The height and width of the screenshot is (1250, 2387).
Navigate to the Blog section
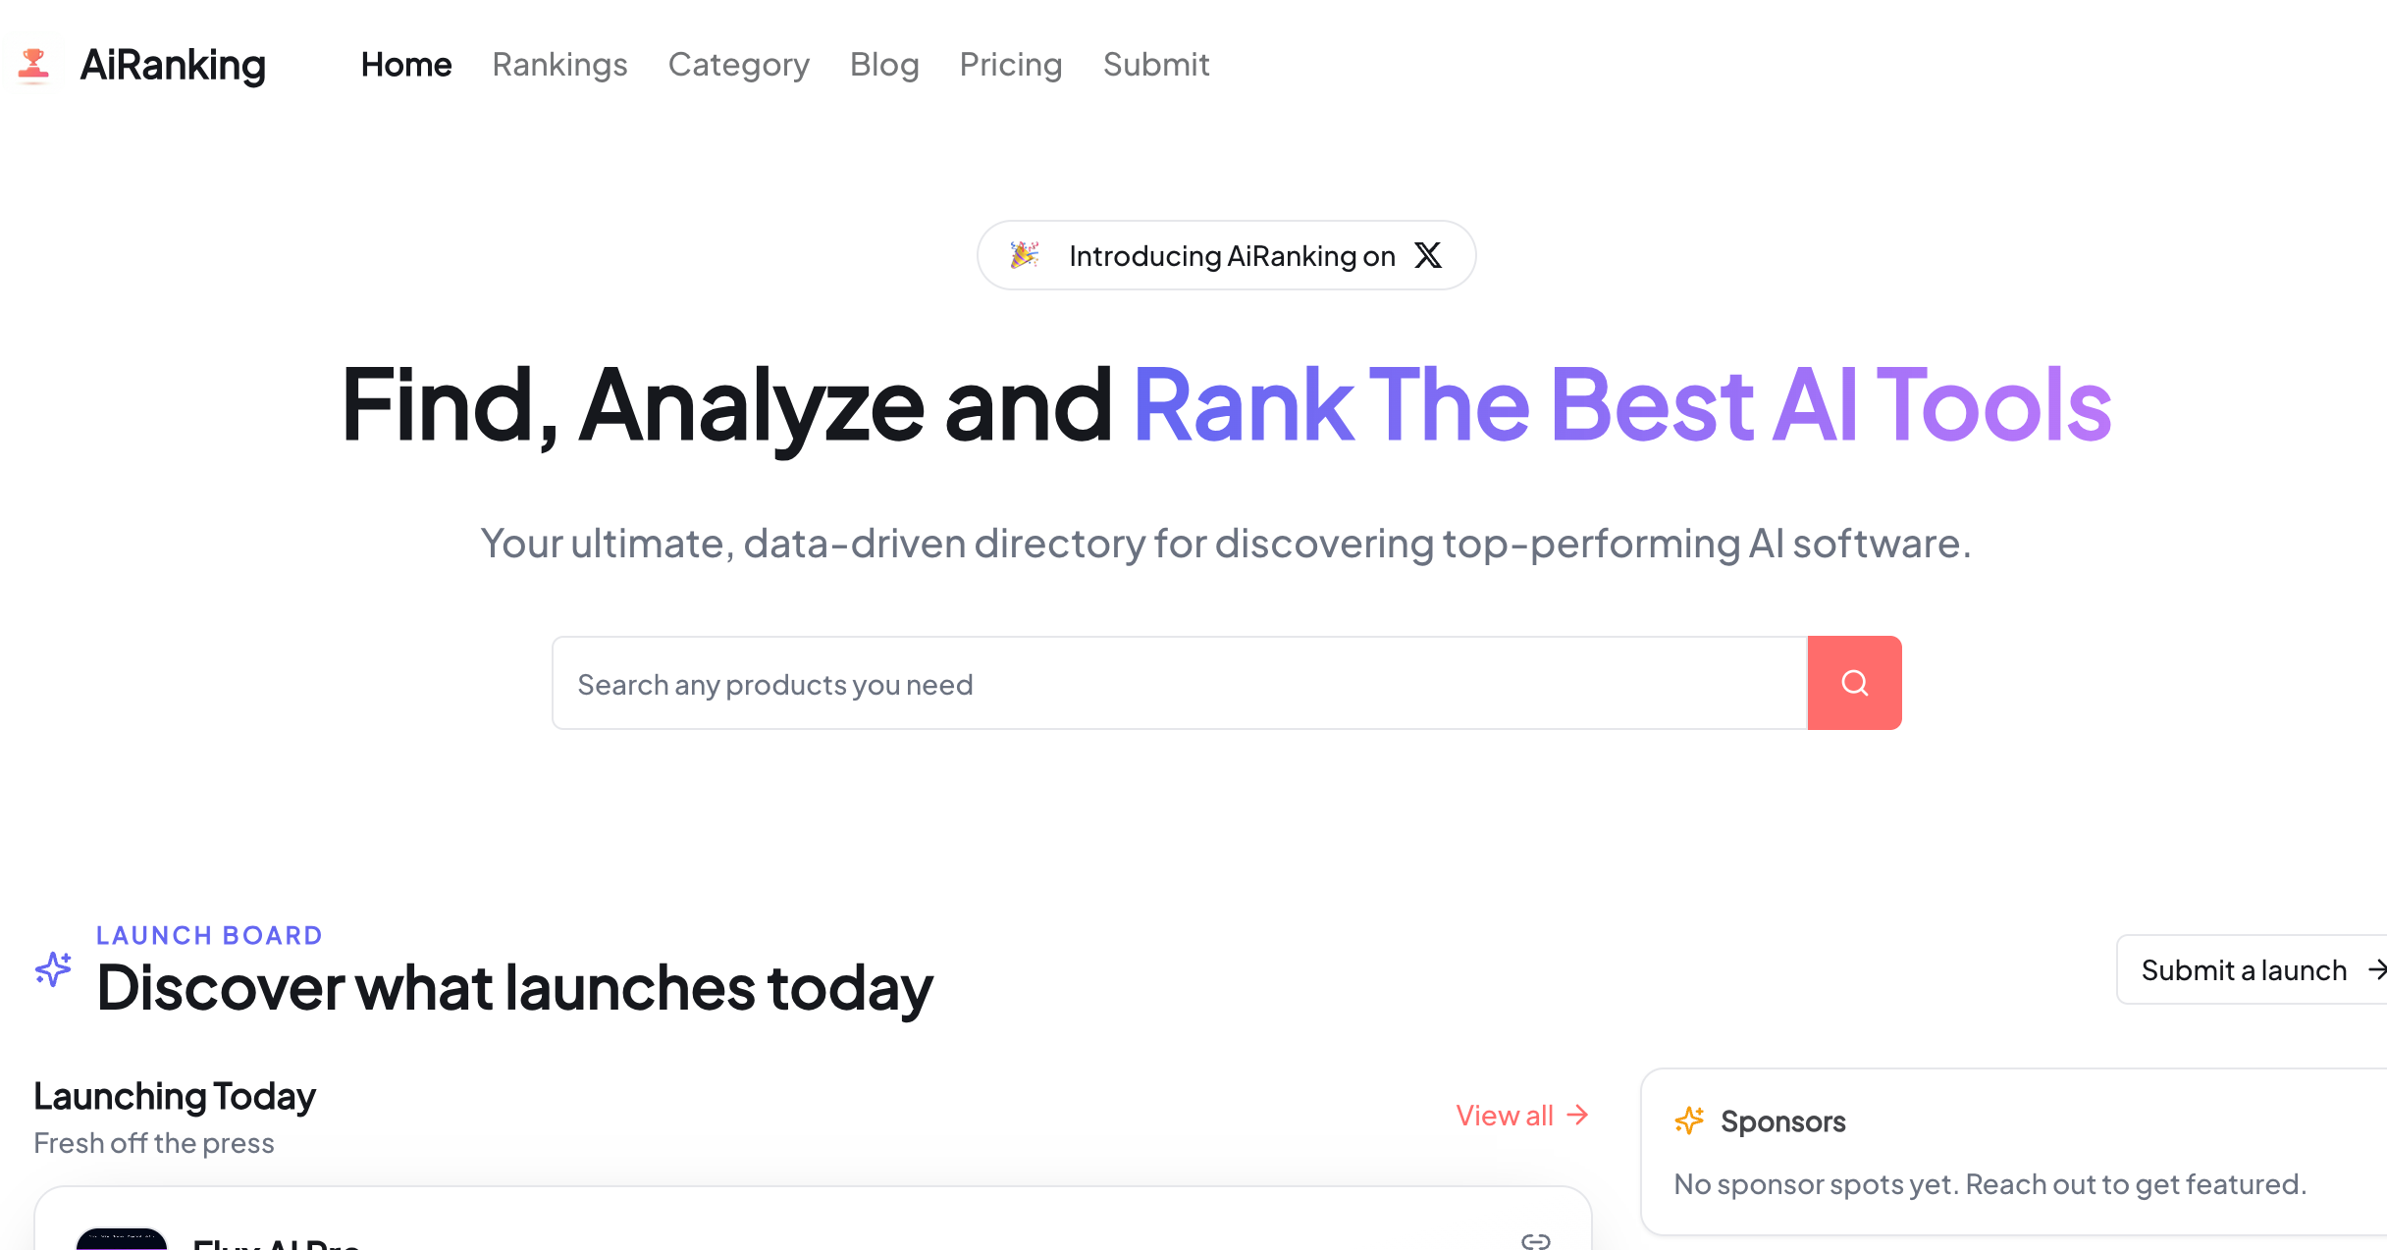coord(884,65)
